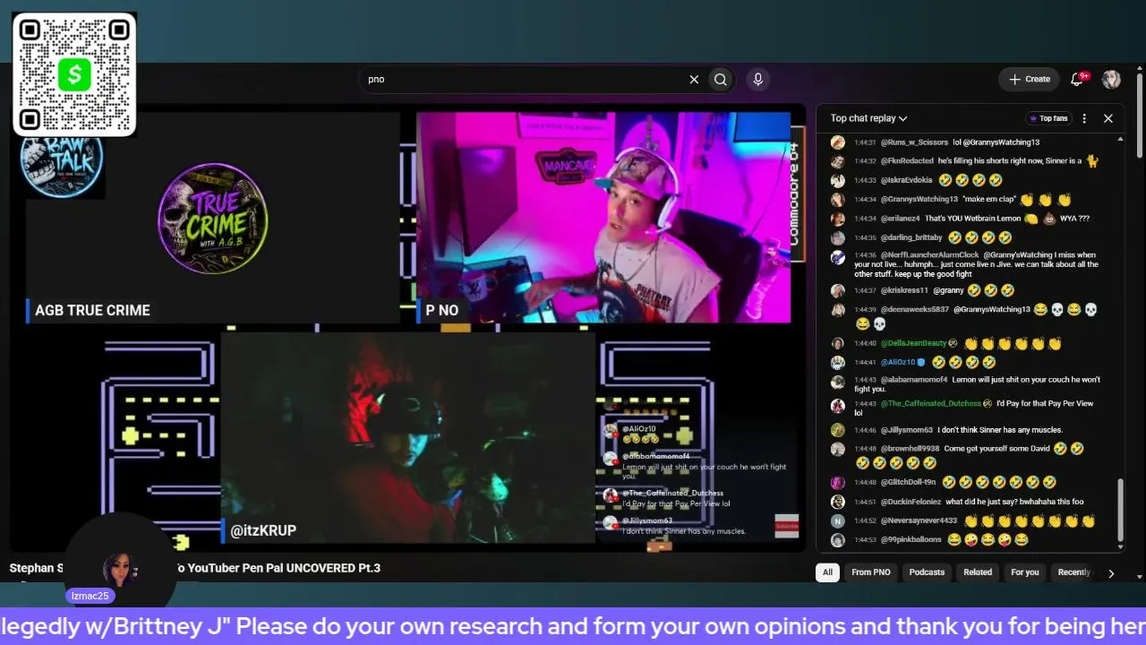Screen dimensions: 1146x645
Task: Select the For you chip
Action: (1025, 572)
